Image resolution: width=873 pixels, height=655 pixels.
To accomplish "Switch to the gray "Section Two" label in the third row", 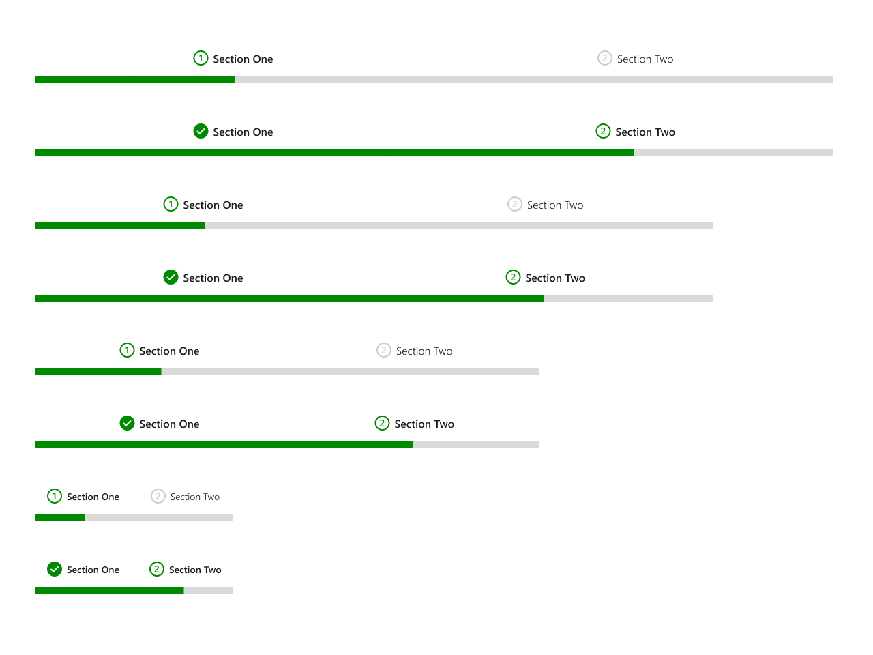I will click(x=554, y=205).
